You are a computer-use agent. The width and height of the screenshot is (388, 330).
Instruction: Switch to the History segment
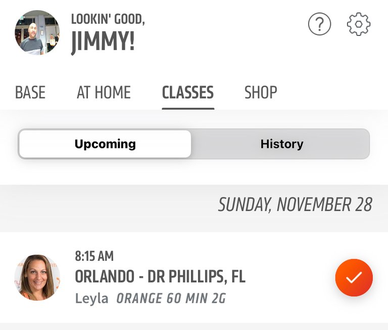(282, 144)
